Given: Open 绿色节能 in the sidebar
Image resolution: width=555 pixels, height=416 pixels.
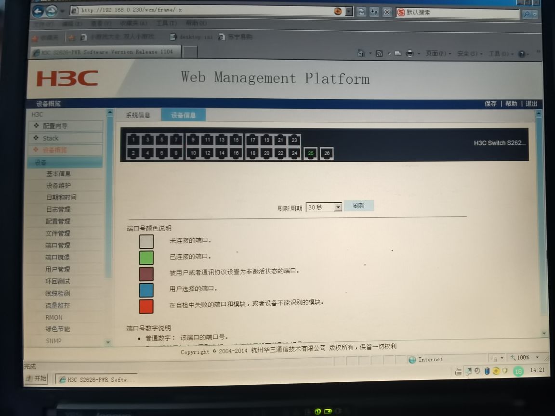Looking at the screenshot, I should [x=58, y=329].
